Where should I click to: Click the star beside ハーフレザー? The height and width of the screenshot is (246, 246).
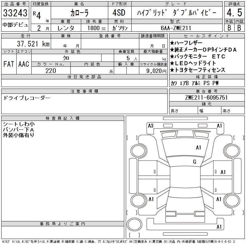coord(172,43)
